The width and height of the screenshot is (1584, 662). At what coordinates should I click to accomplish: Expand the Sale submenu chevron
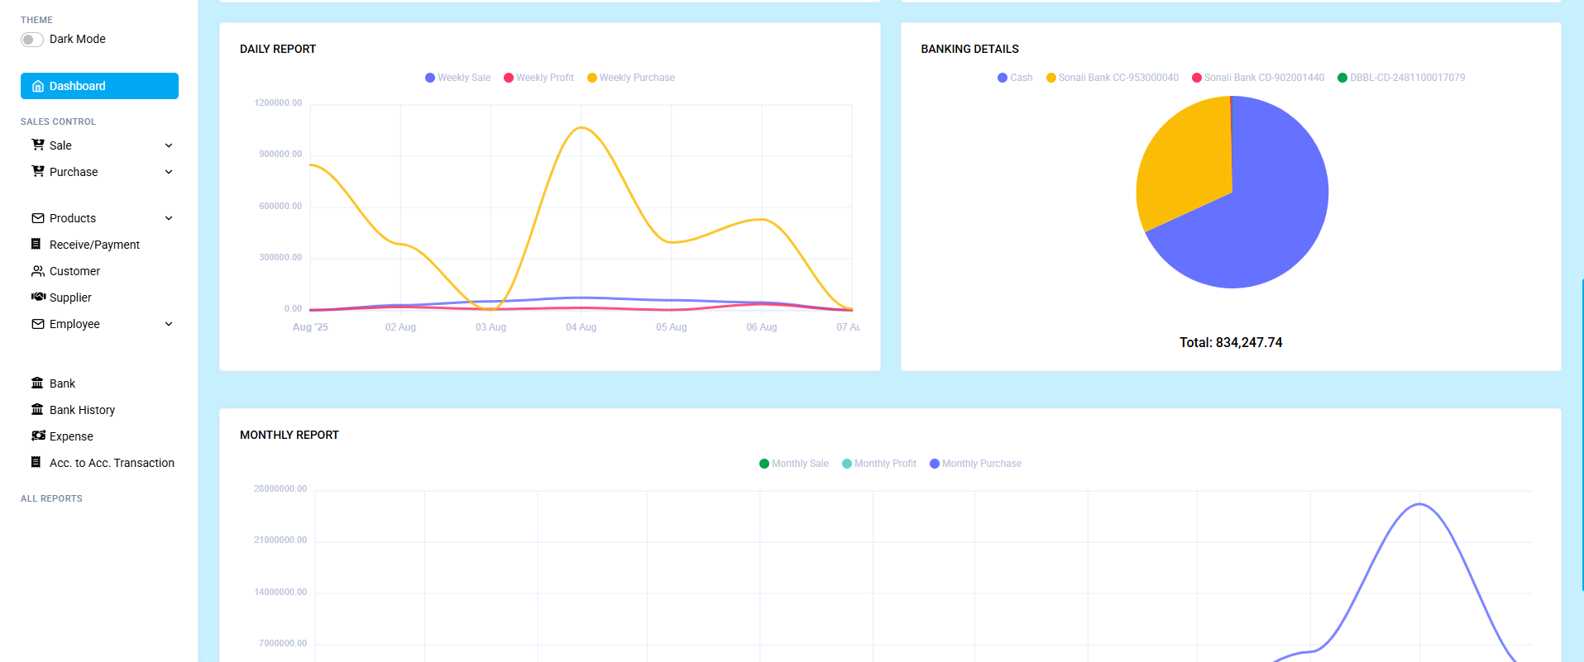[169, 145]
